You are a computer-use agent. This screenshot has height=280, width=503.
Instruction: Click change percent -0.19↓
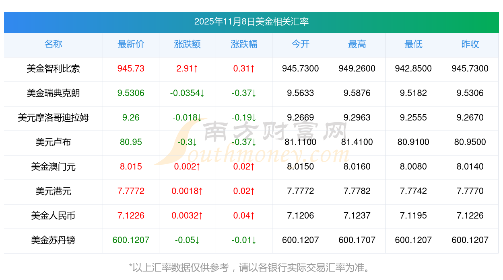pyautogui.click(x=244, y=118)
